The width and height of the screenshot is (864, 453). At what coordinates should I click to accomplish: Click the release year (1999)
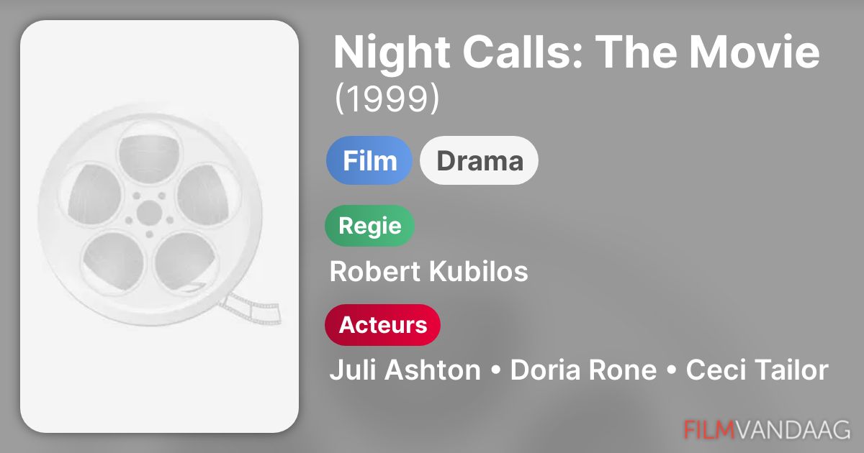pos(387,100)
